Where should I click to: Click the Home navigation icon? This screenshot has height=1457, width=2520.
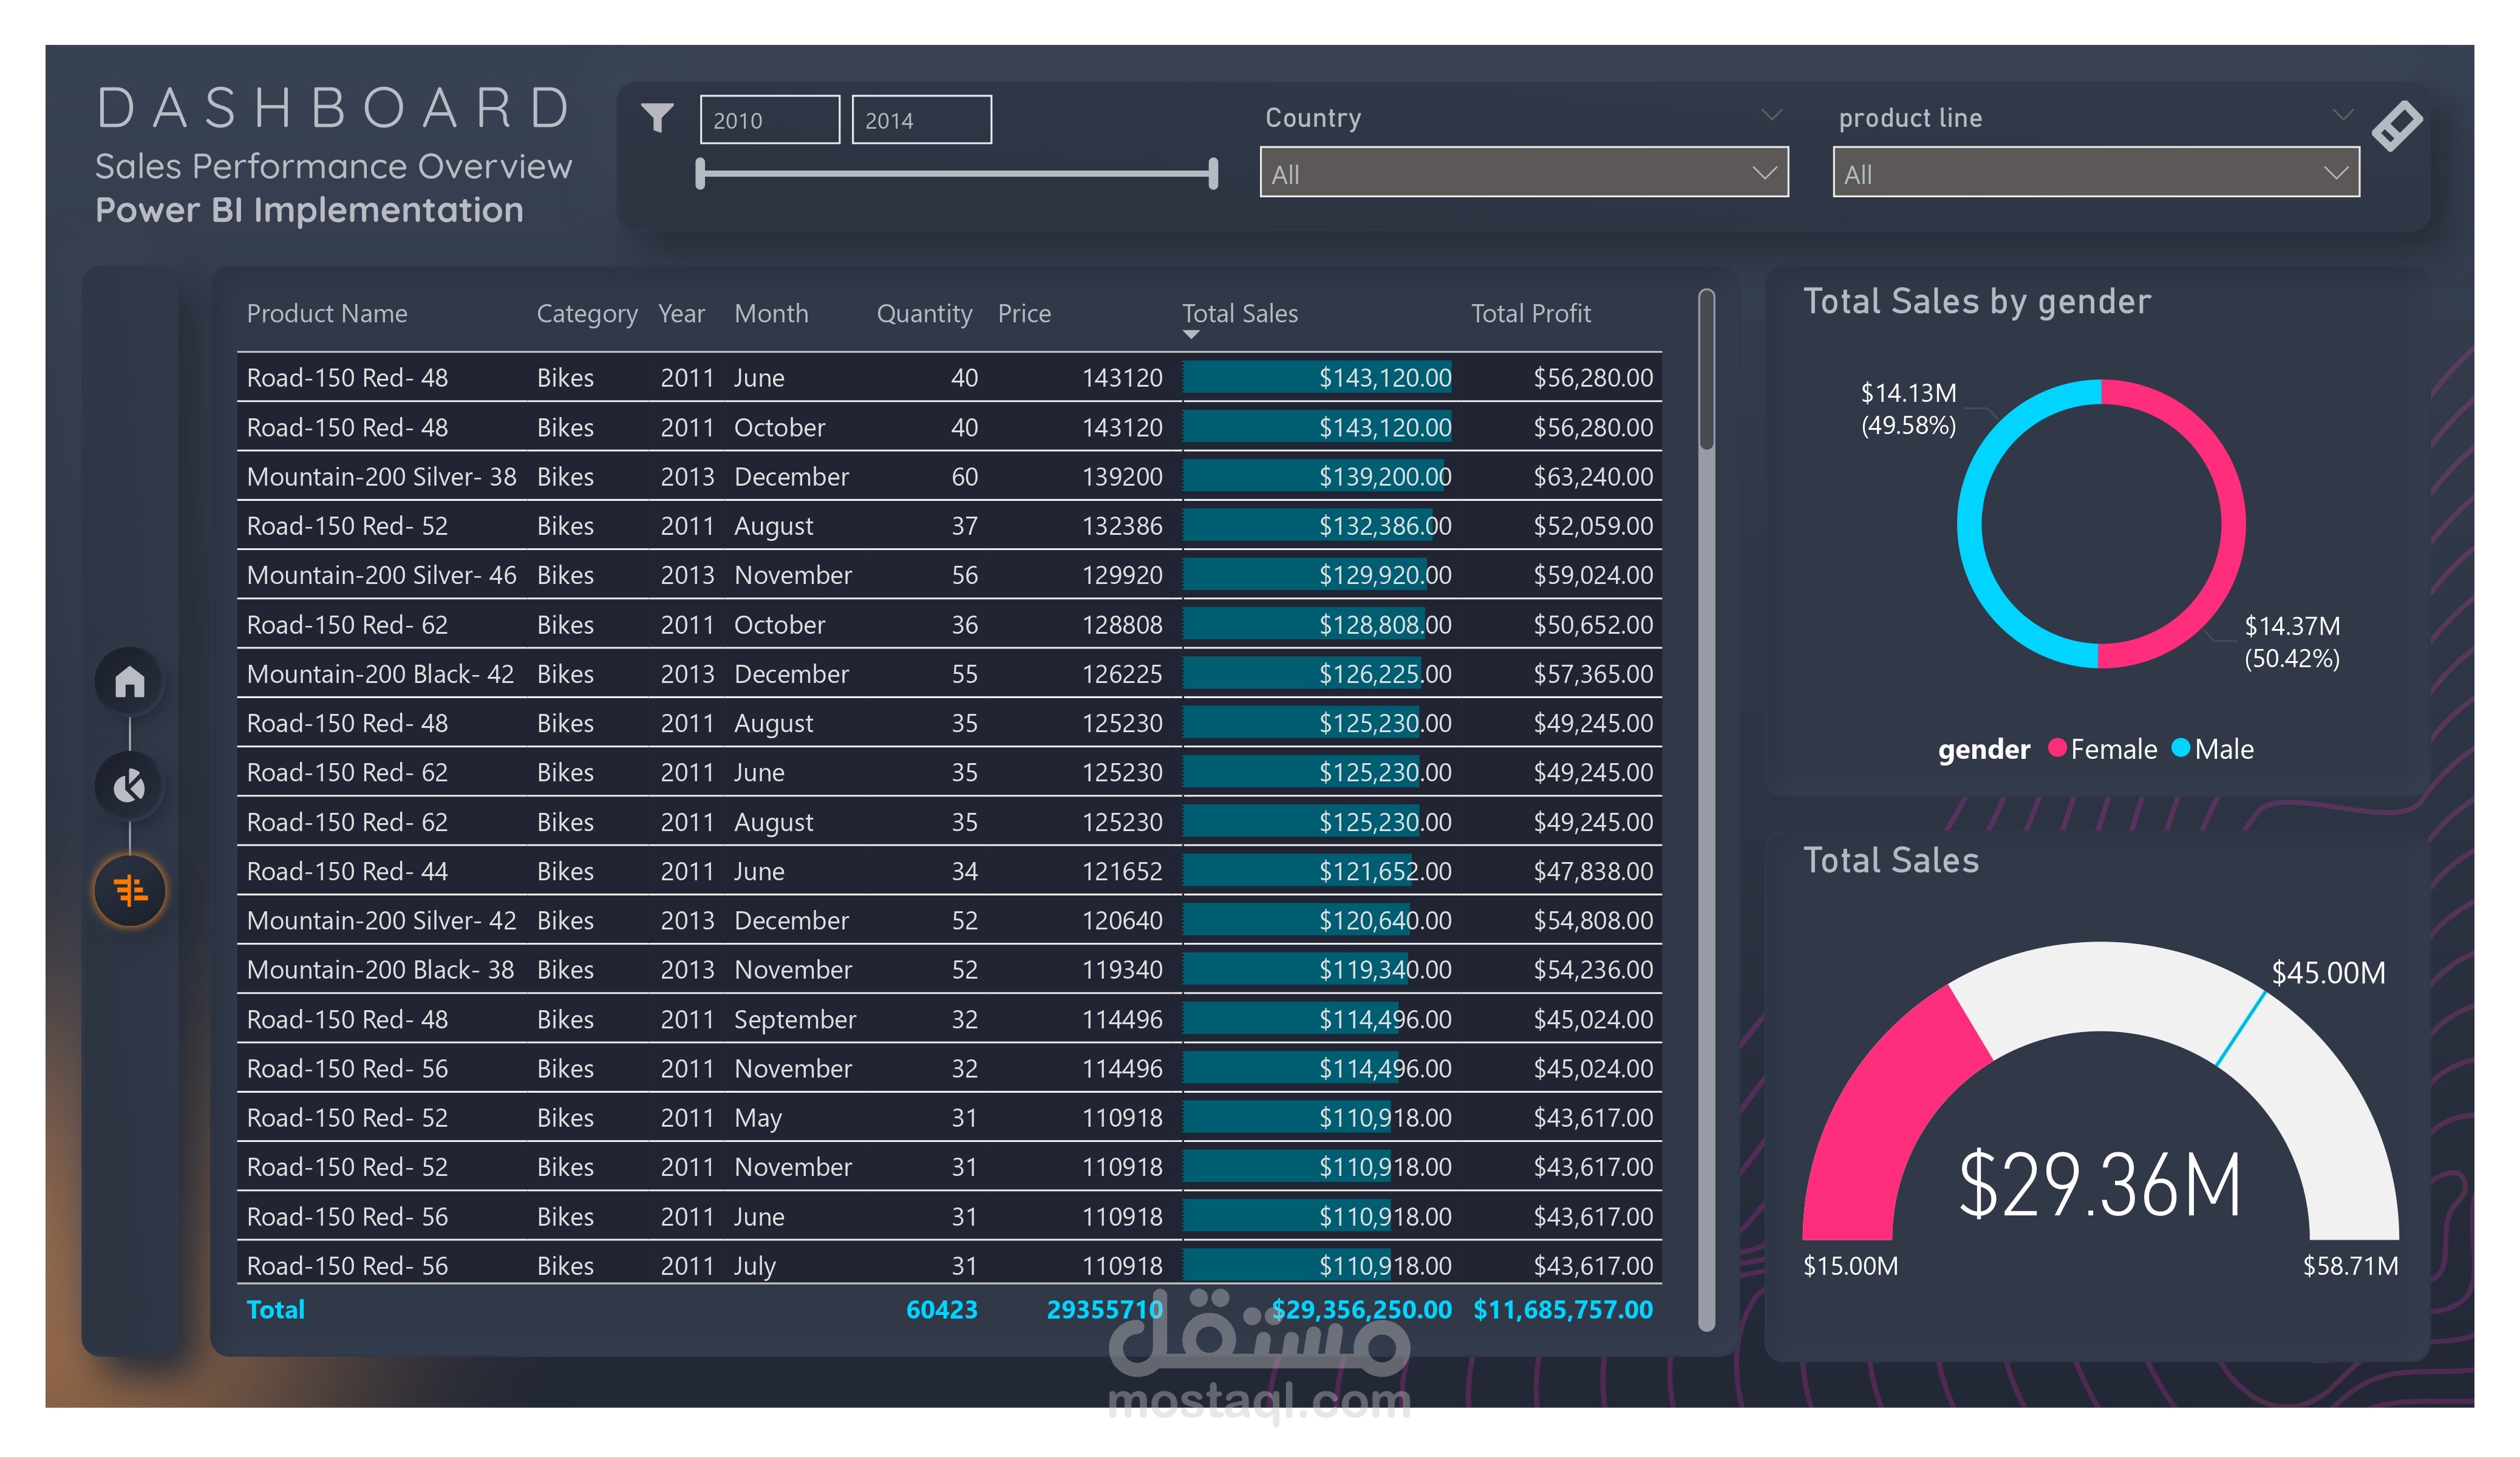tap(129, 683)
